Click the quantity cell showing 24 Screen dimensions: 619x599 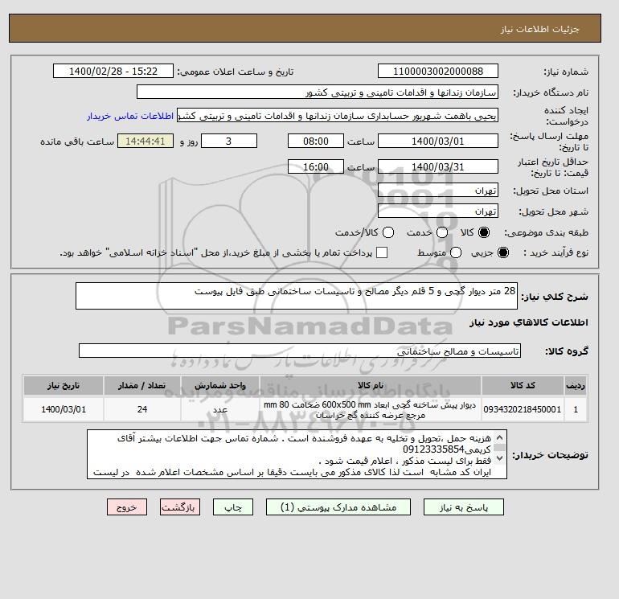point(142,409)
